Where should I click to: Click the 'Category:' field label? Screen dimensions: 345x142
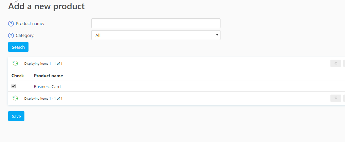25,36
